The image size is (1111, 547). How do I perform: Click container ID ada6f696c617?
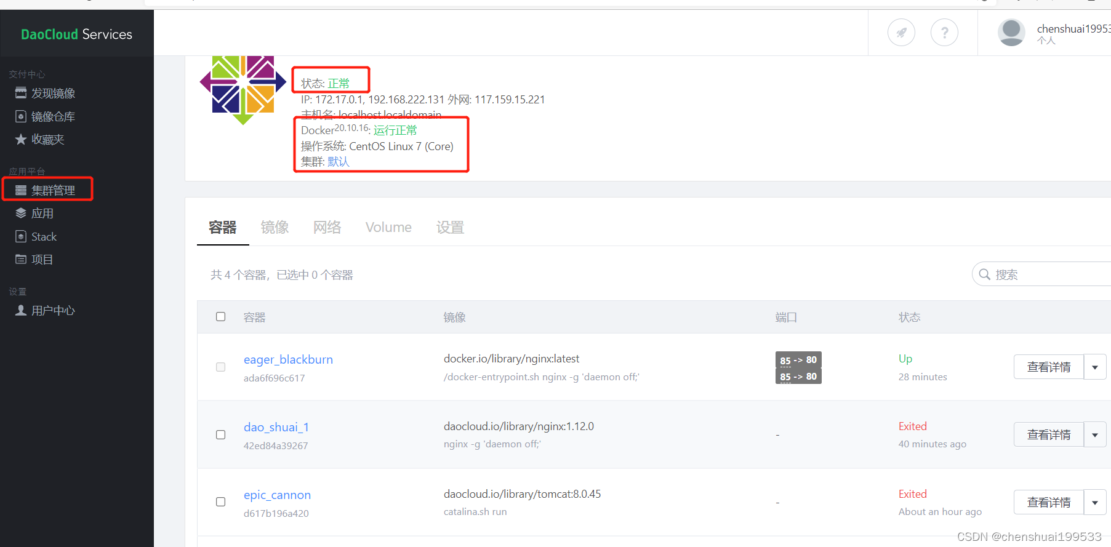pos(275,378)
